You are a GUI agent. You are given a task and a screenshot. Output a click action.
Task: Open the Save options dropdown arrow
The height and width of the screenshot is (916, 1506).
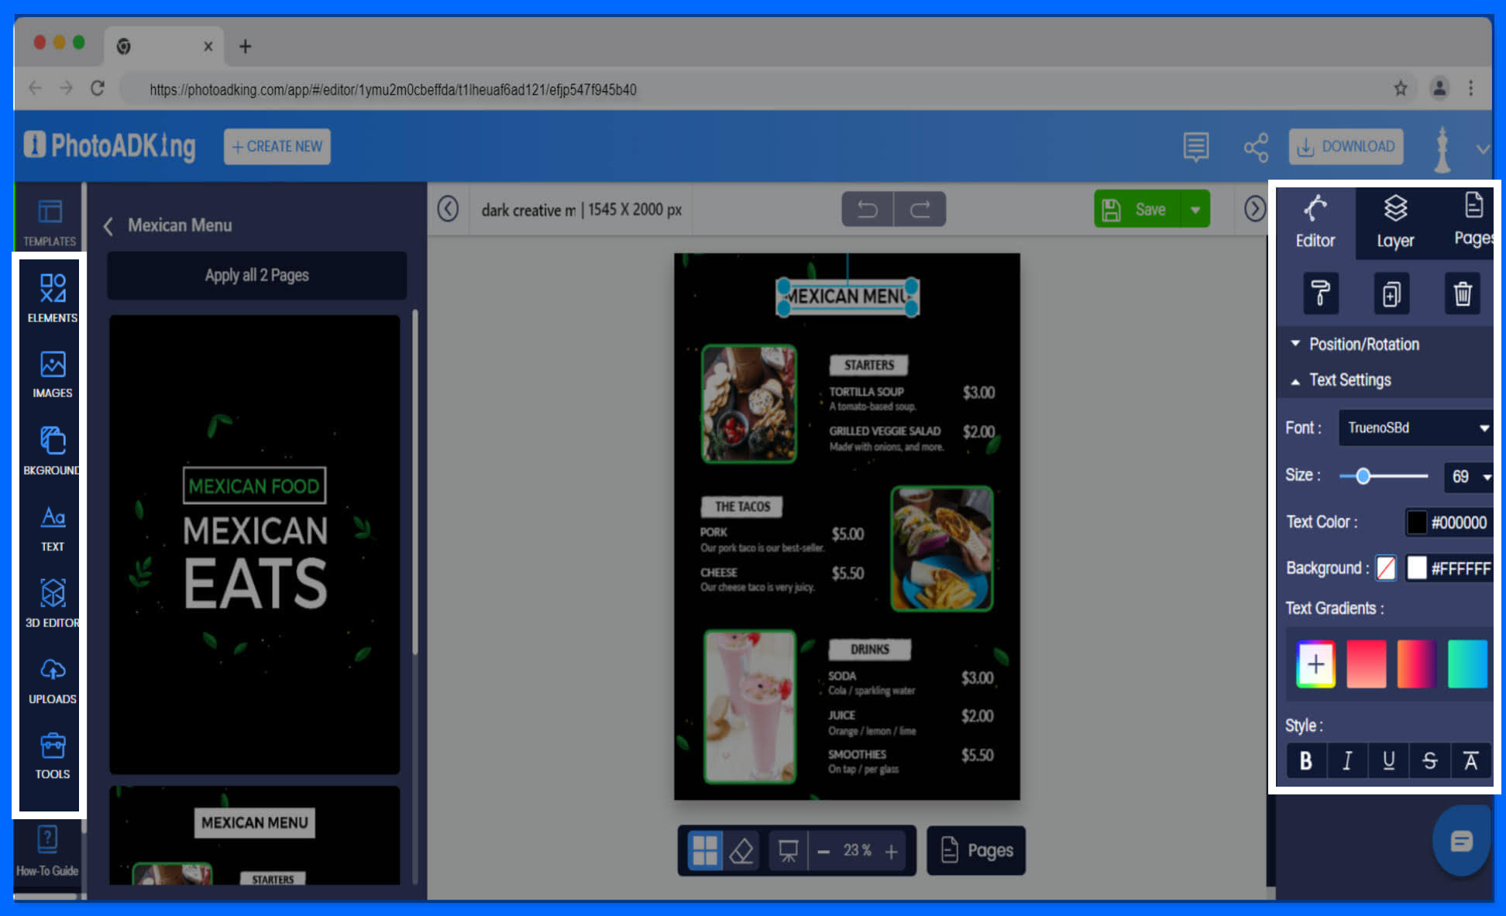click(1195, 209)
